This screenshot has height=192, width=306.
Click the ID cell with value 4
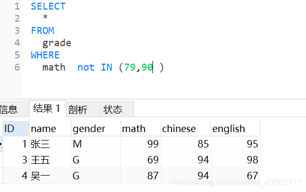click(x=16, y=176)
